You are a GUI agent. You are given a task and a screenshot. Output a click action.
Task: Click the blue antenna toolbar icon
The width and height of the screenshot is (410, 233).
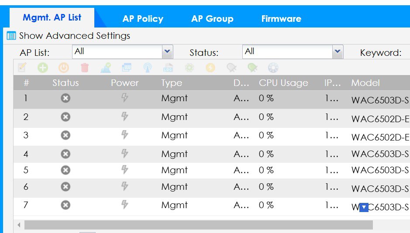[x=148, y=68]
